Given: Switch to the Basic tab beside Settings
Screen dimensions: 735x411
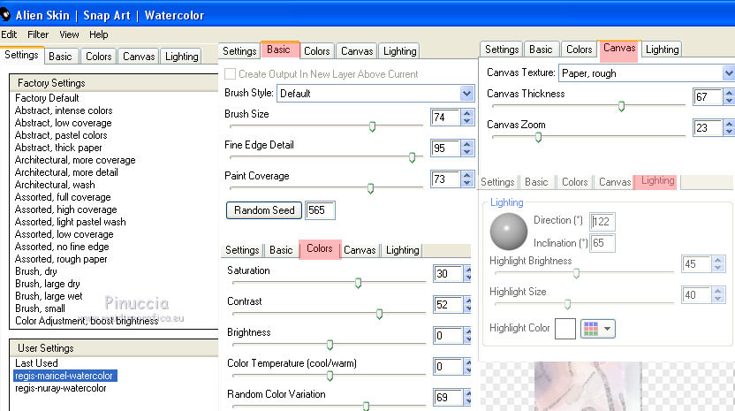Looking at the screenshot, I should (x=60, y=57).
